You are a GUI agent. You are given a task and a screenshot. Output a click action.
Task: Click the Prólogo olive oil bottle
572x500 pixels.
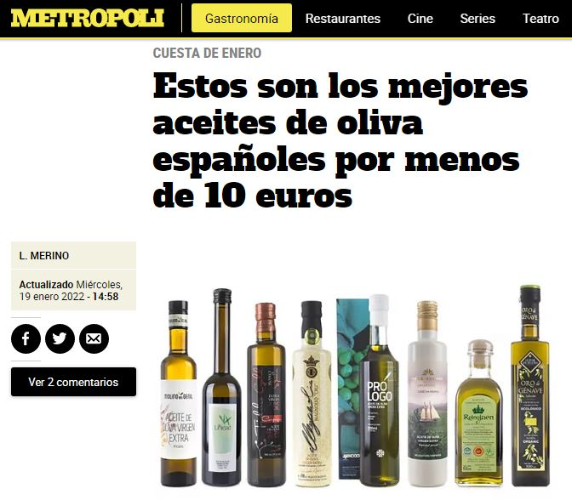click(x=380, y=390)
